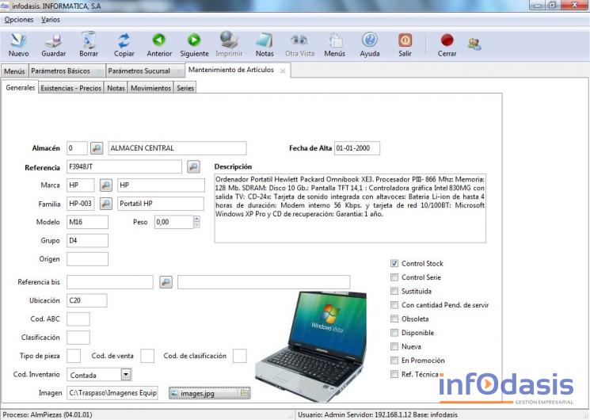Go to previous record with Anterior
This screenshot has height=420, width=590.
(x=159, y=44)
